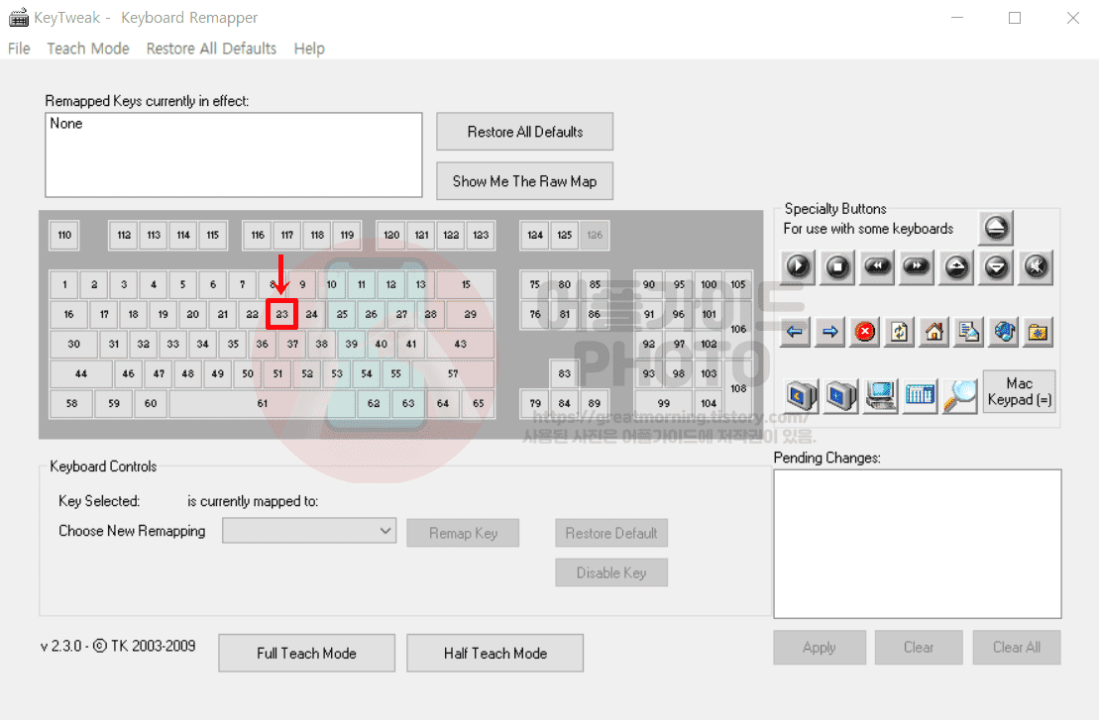Select keyboard key 119
This screenshot has height=720, width=1099.
347,236
